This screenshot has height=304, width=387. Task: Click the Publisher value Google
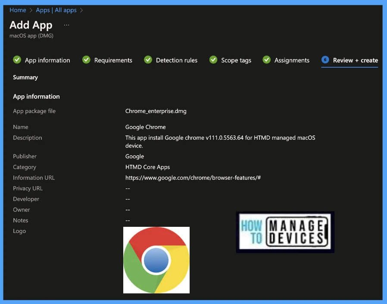tap(134, 157)
